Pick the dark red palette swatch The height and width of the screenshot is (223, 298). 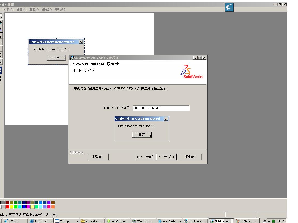[x=8, y=202]
